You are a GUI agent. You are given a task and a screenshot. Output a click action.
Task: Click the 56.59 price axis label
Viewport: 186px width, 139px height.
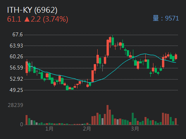coord(16,68)
